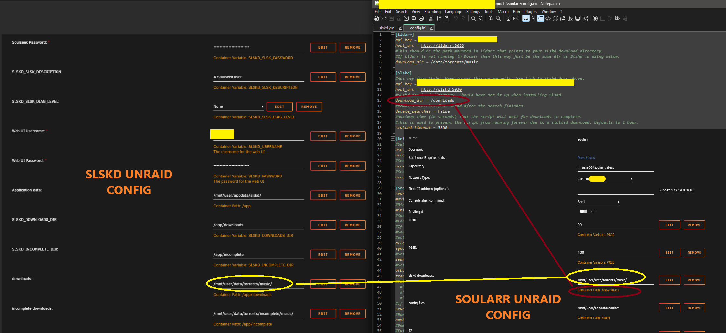Click the Fixed IP address input field

pyautogui.click(x=616, y=190)
